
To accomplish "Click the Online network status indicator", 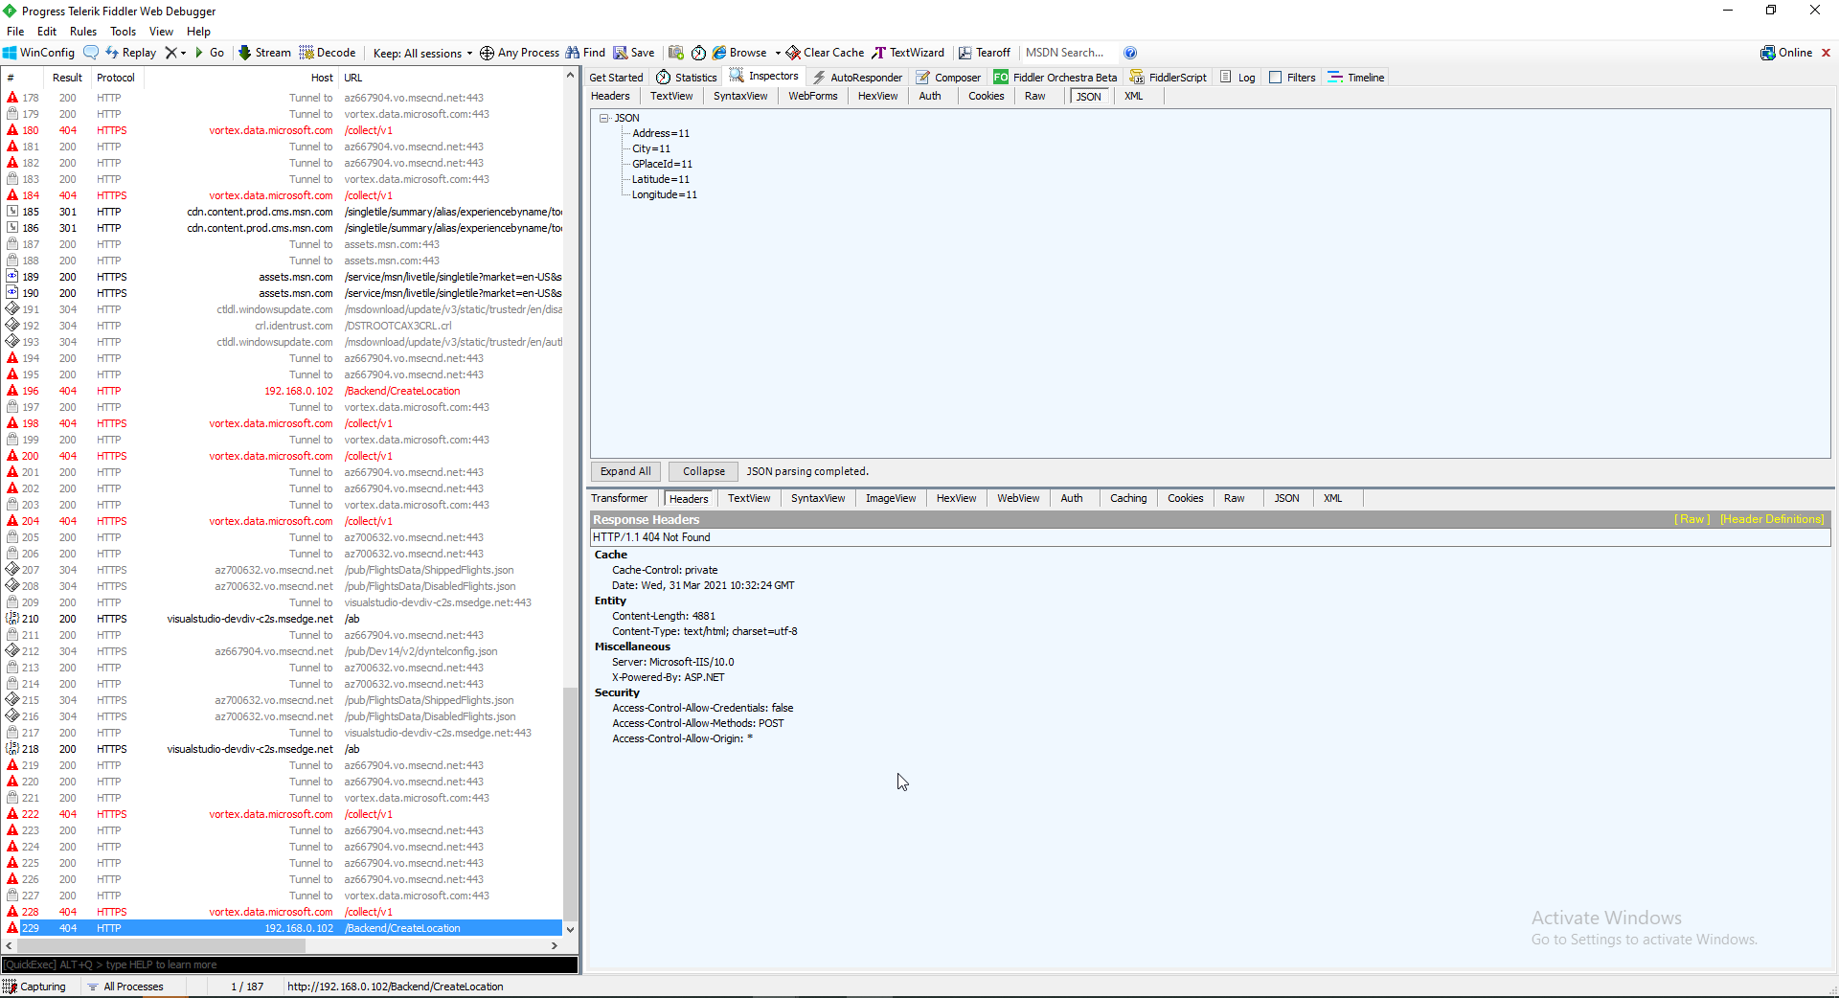I will 1786,53.
